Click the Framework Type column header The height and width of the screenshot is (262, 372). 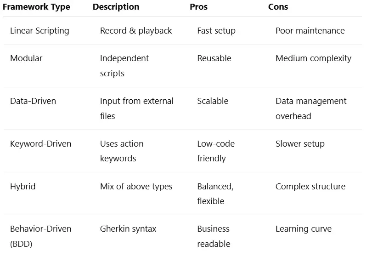36,7
